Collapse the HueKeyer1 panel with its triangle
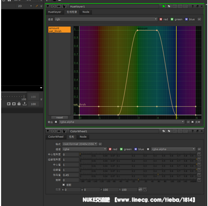Image resolution: width=208 pixels, height=206 pixels. (x=48, y=6)
